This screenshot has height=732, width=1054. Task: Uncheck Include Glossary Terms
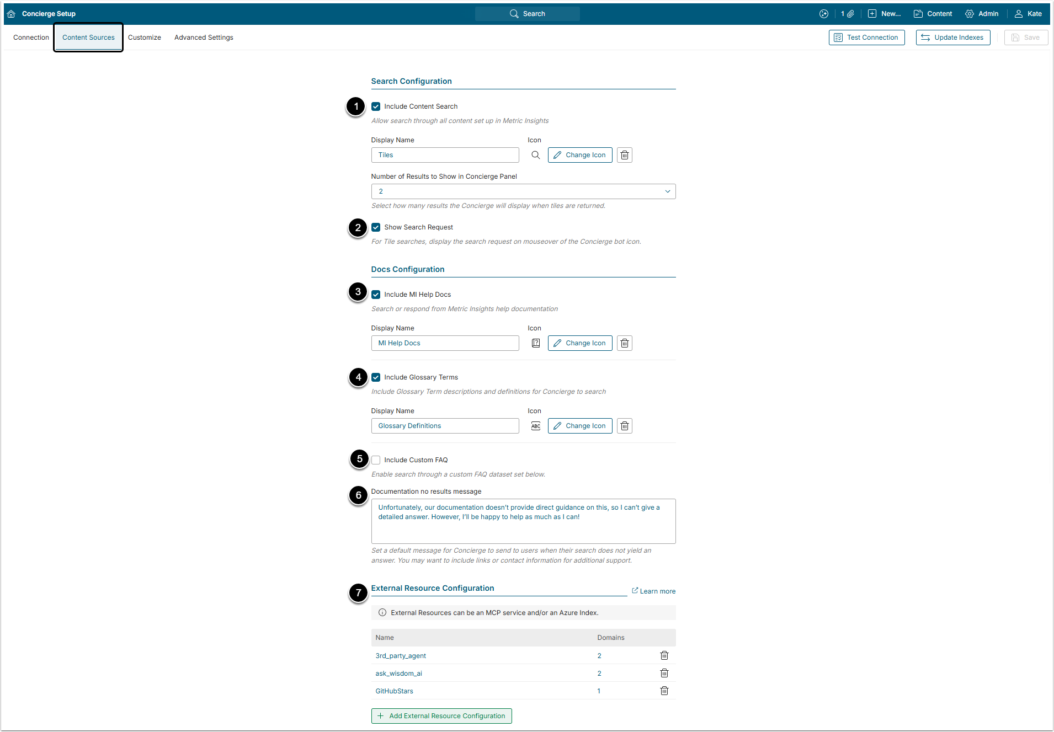(x=376, y=377)
